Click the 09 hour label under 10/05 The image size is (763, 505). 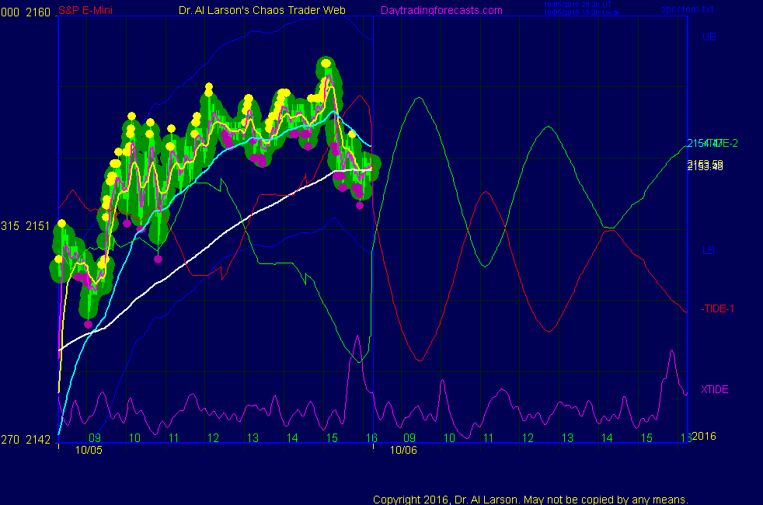tap(95, 438)
